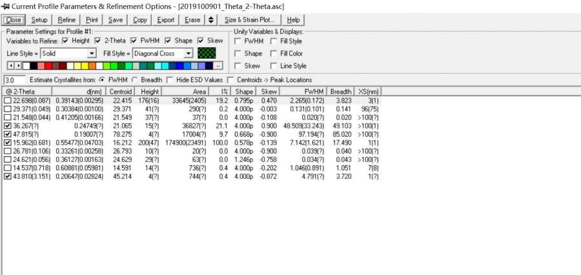This screenshot has width=581, height=275.
Task: Open more colors with the palette ellipsis button
Action: pos(218,66)
